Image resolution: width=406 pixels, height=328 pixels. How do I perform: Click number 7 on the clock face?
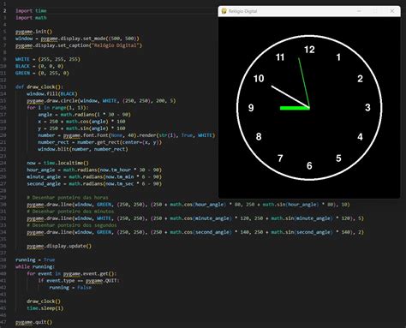(x=280, y=158)
